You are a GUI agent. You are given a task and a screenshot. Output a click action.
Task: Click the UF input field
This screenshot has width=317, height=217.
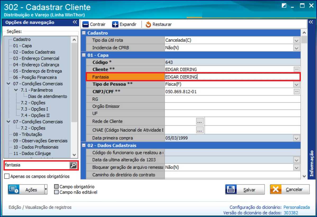(232, 114)
